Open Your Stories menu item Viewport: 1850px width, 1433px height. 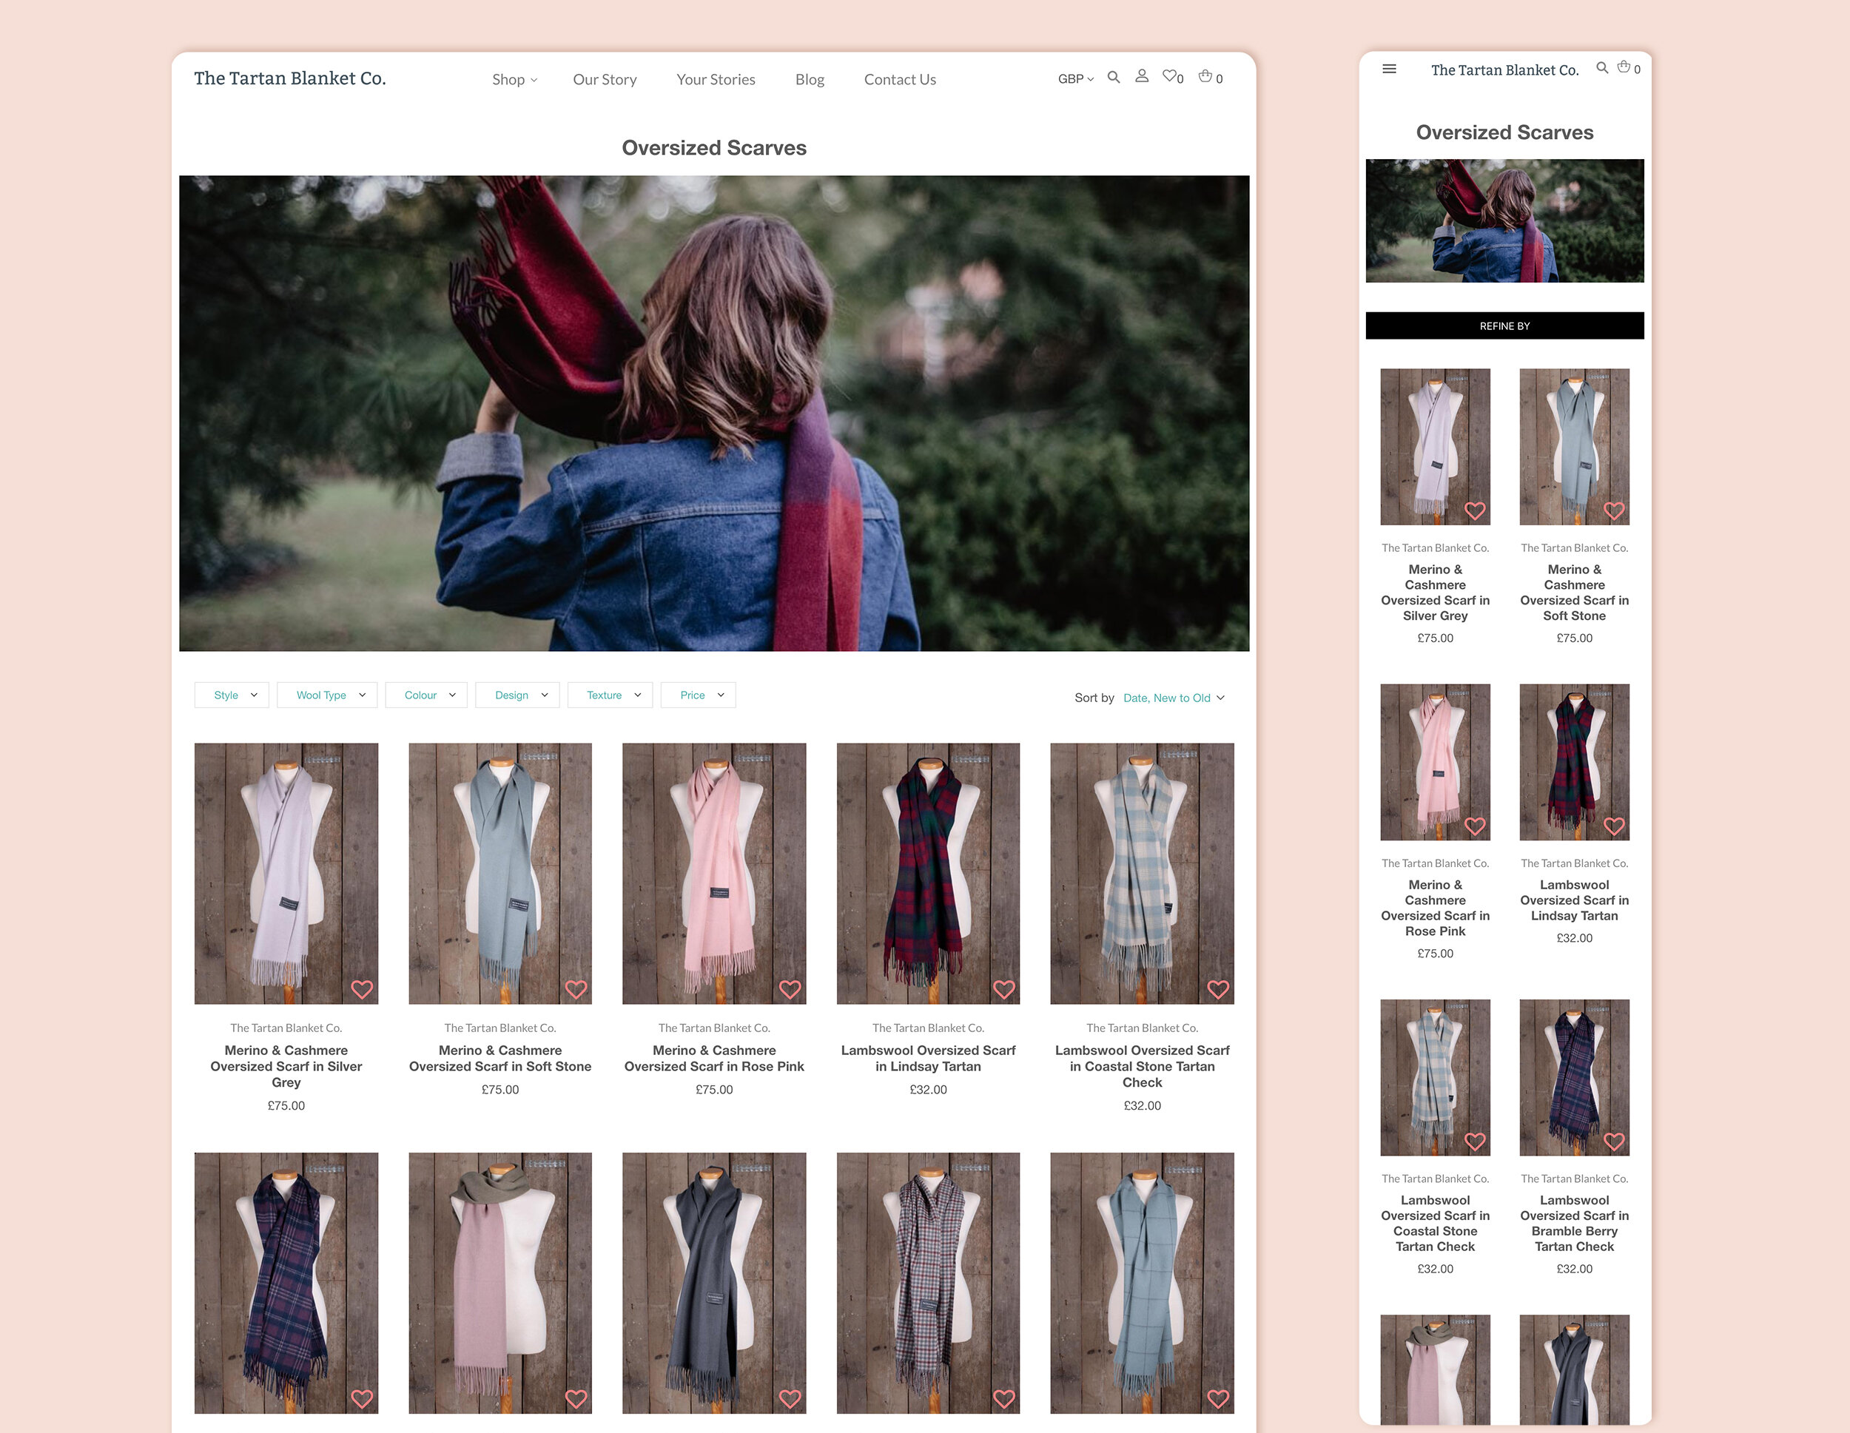(x=716, y=80)
